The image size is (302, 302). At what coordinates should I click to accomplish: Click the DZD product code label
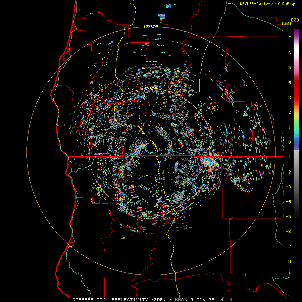[295, 20]
